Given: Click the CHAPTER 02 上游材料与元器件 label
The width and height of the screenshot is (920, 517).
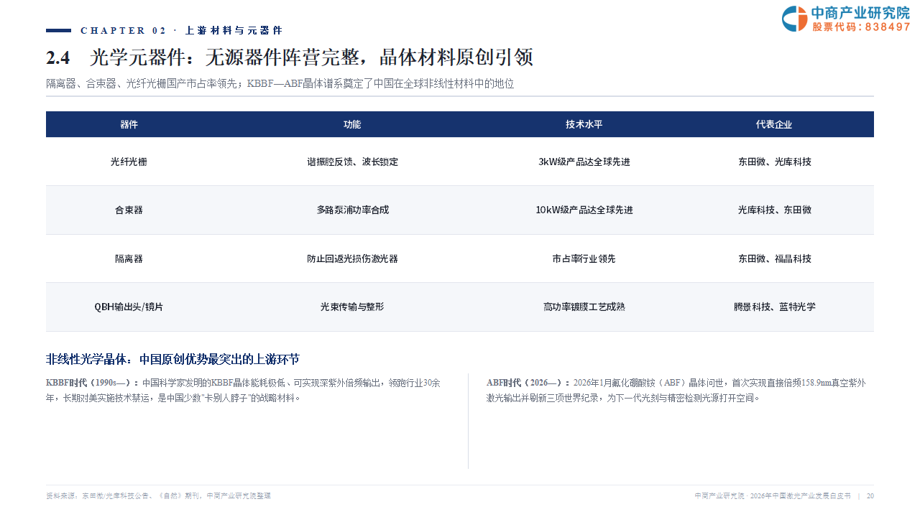Looking at the screenshot, I should (x=182, y=30).
